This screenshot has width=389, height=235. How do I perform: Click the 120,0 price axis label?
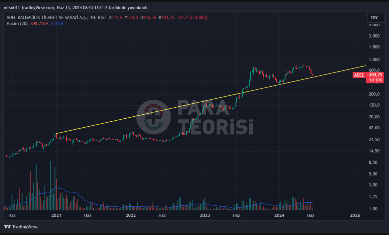[x=374, y=105]
